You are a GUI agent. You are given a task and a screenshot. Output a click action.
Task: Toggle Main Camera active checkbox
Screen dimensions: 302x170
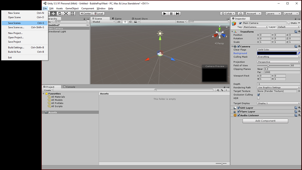(x=240, y=23)
